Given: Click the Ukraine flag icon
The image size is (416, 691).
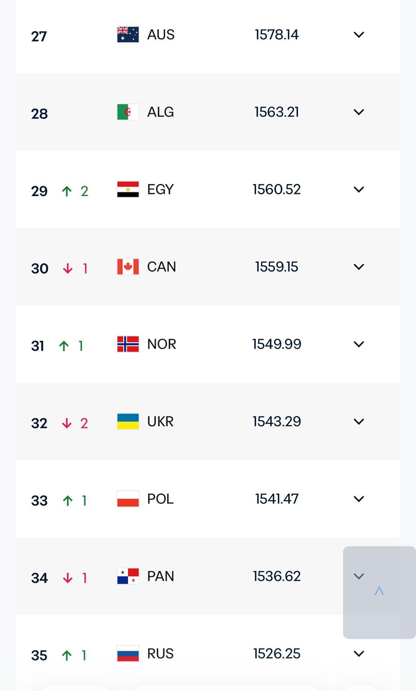Looking at the screenshot, I should (x=128, y=422).
